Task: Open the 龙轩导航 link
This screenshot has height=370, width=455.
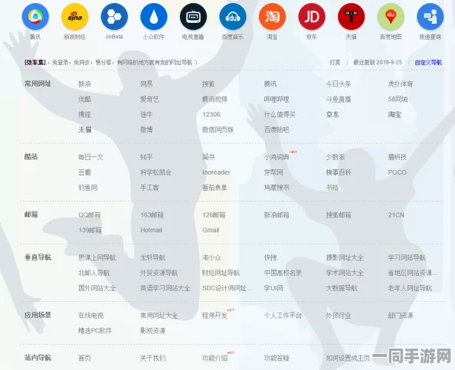Action: coord(152,257)
